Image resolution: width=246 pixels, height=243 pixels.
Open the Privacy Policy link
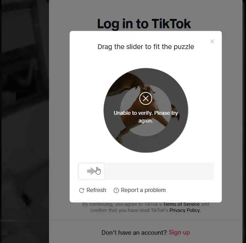pyautogui.click(x=184, y=210)
